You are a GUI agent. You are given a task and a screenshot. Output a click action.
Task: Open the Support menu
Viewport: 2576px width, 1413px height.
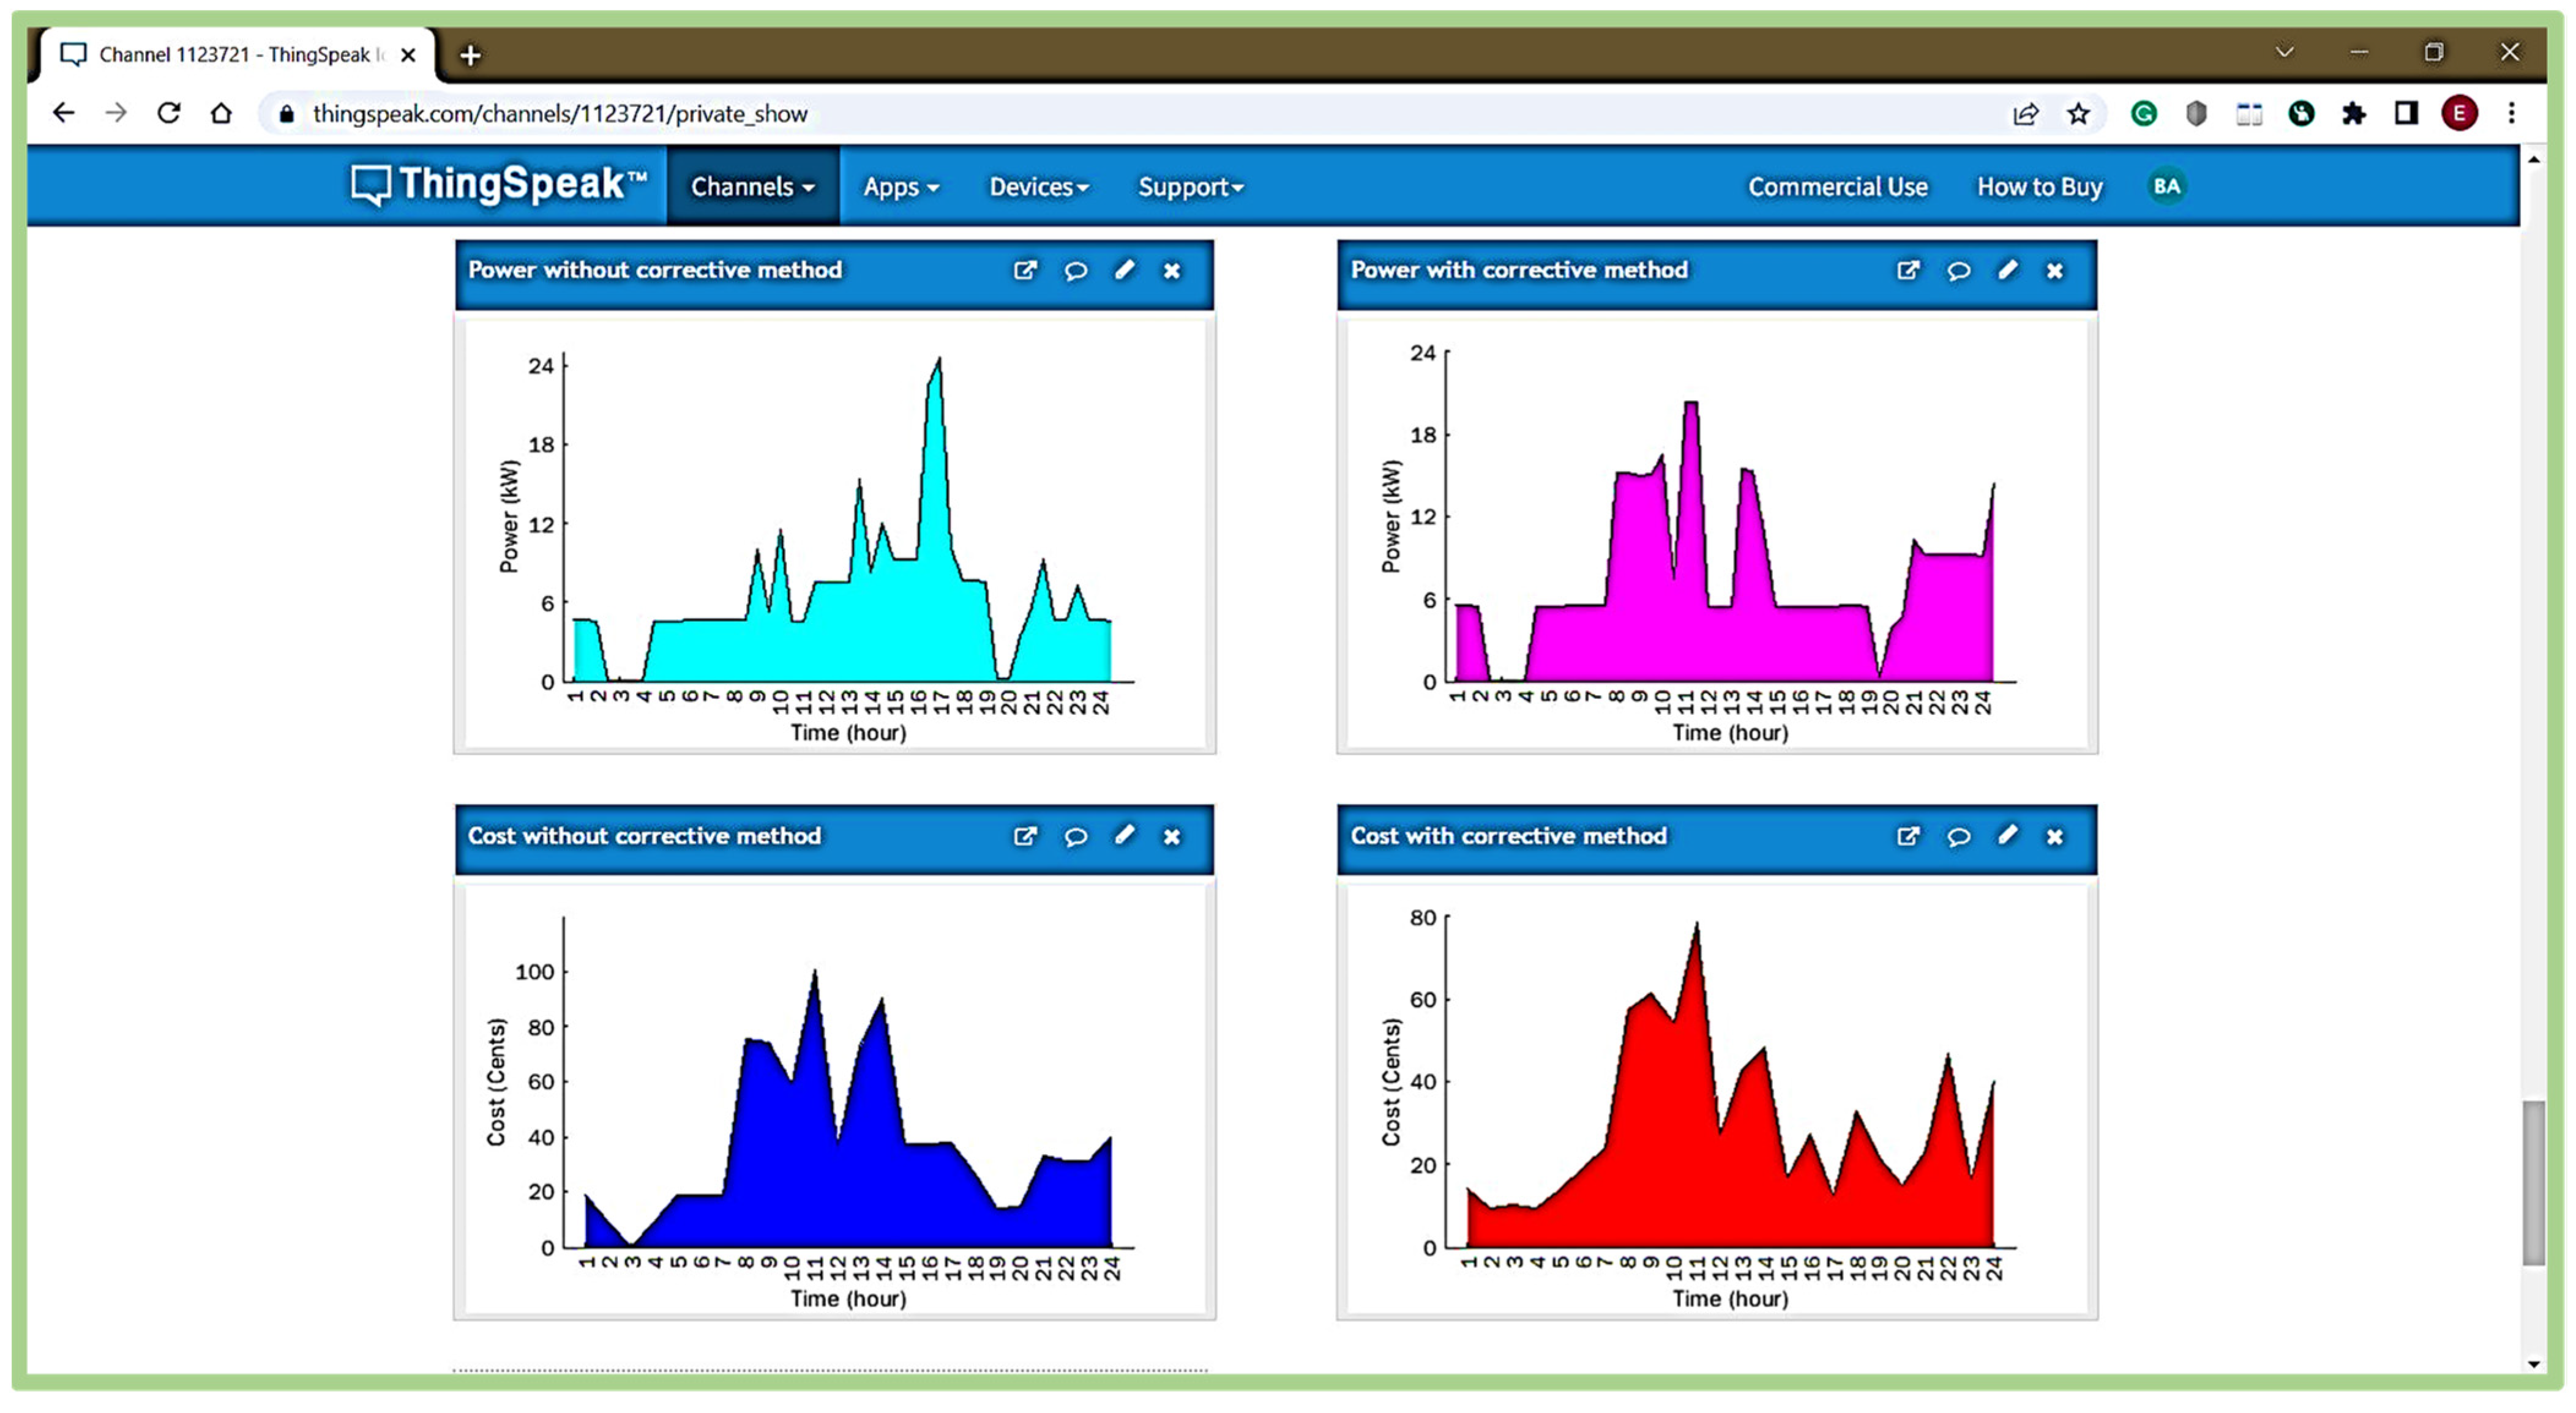(1190, 187)
